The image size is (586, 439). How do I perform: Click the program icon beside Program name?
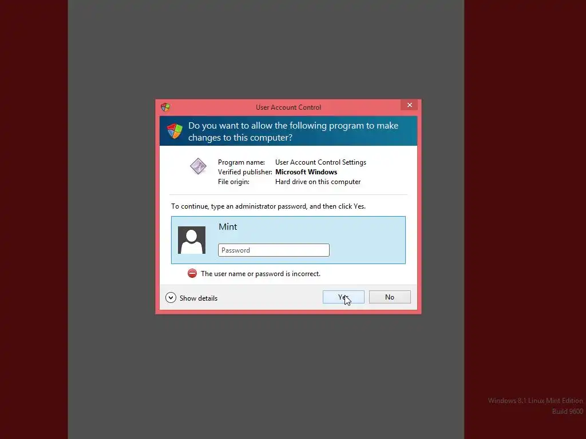click(x=198, y=166)
